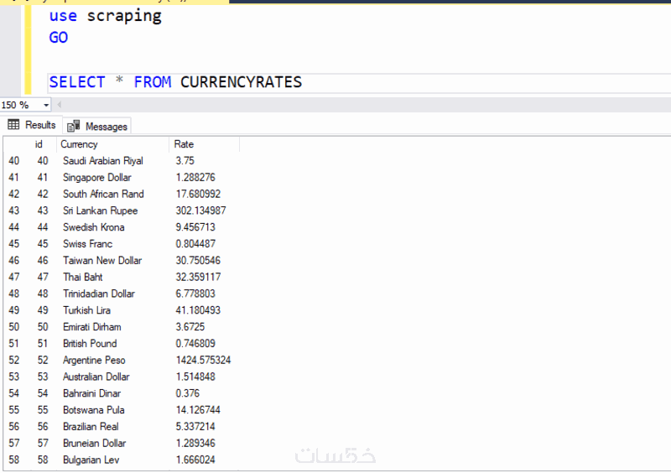Select the Rate column header
The width and height of the screenshot is (671, 473).
[184, 144]
